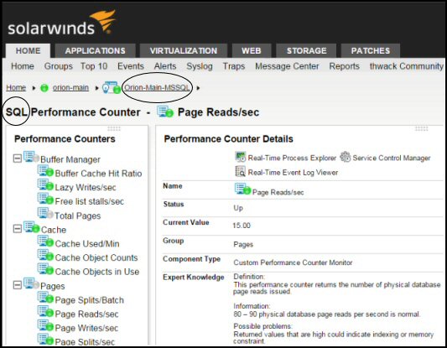Select Cache Object Counts counter
Image resolution: width=447 pixels, height=348 pixels.
click(96, 257)
